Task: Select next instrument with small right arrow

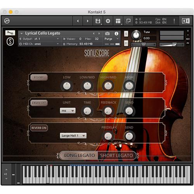Action: 99,33
